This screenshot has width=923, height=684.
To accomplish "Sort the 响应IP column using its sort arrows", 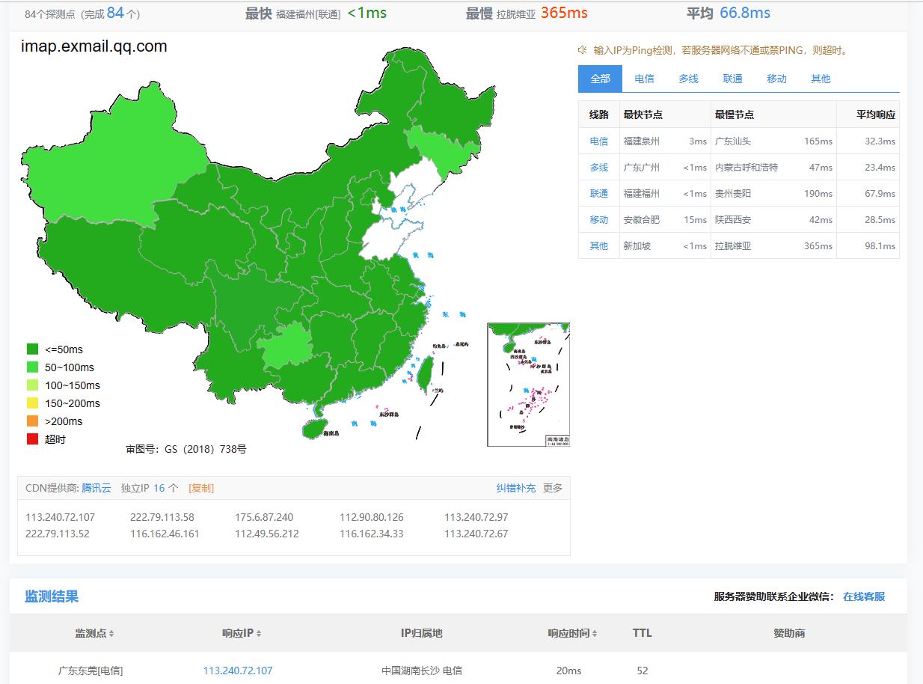I will click(x=259, y=632).
